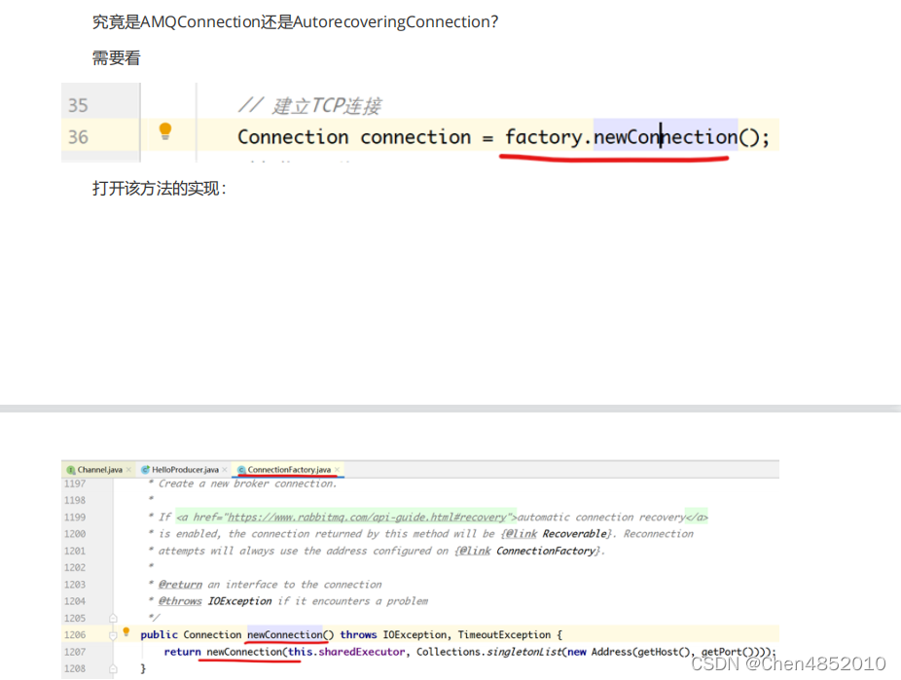Select the ConnectionFactory.java editor tab
Screen dimensions: 901x680
289,470
